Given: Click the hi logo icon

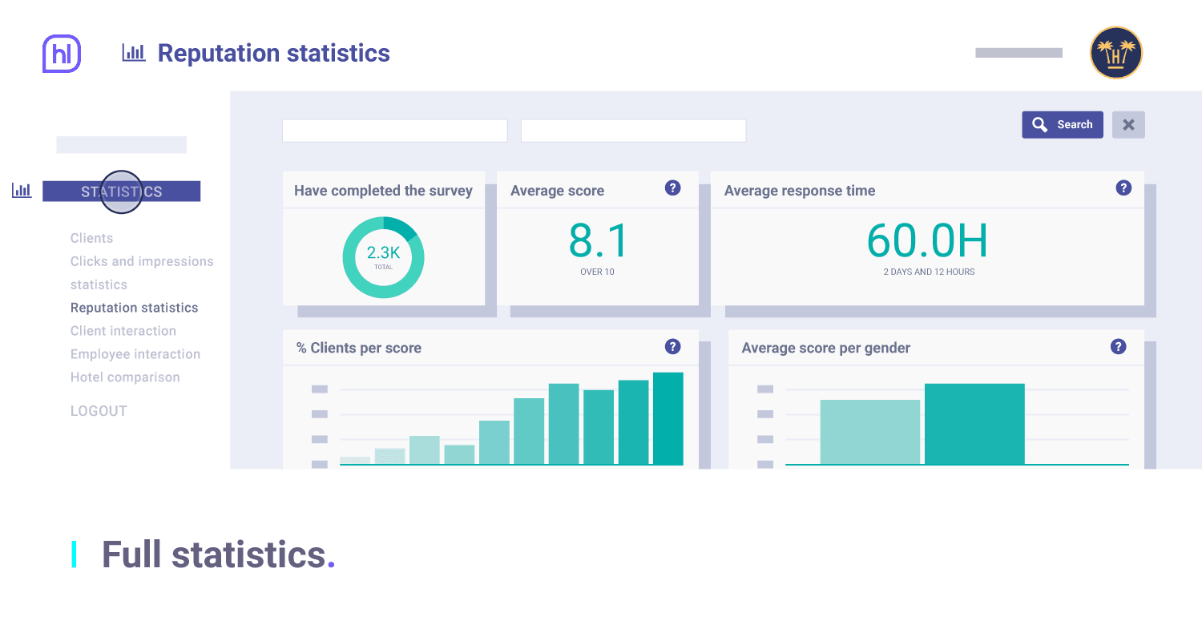Looking at the screenshot, I should [62, 54].
